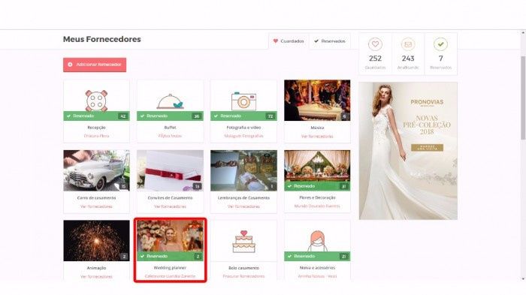The height and width of the screenshot is (295, 526).
Task: Open the fireworks photo for Animação
Action: [96, 241]
